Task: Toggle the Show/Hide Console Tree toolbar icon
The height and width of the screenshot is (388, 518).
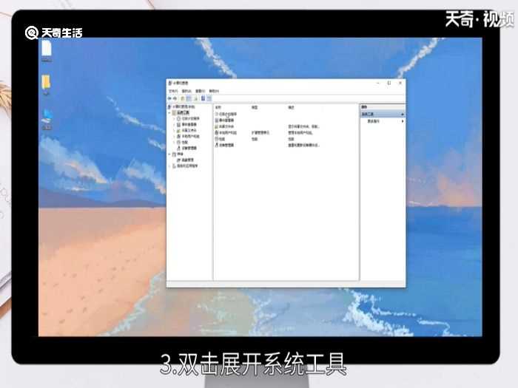Action: coord(189,98)
